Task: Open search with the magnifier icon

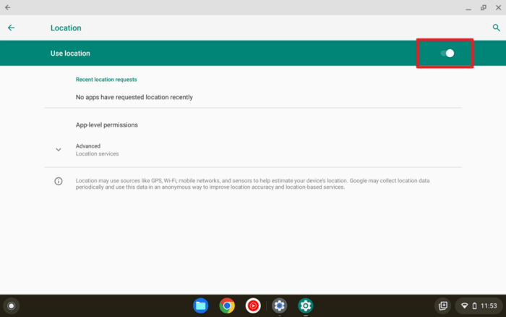Action: coord(496,28)
